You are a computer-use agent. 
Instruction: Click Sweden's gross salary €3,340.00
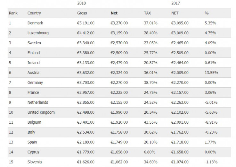pyautogui.click(x=86, y=43)
